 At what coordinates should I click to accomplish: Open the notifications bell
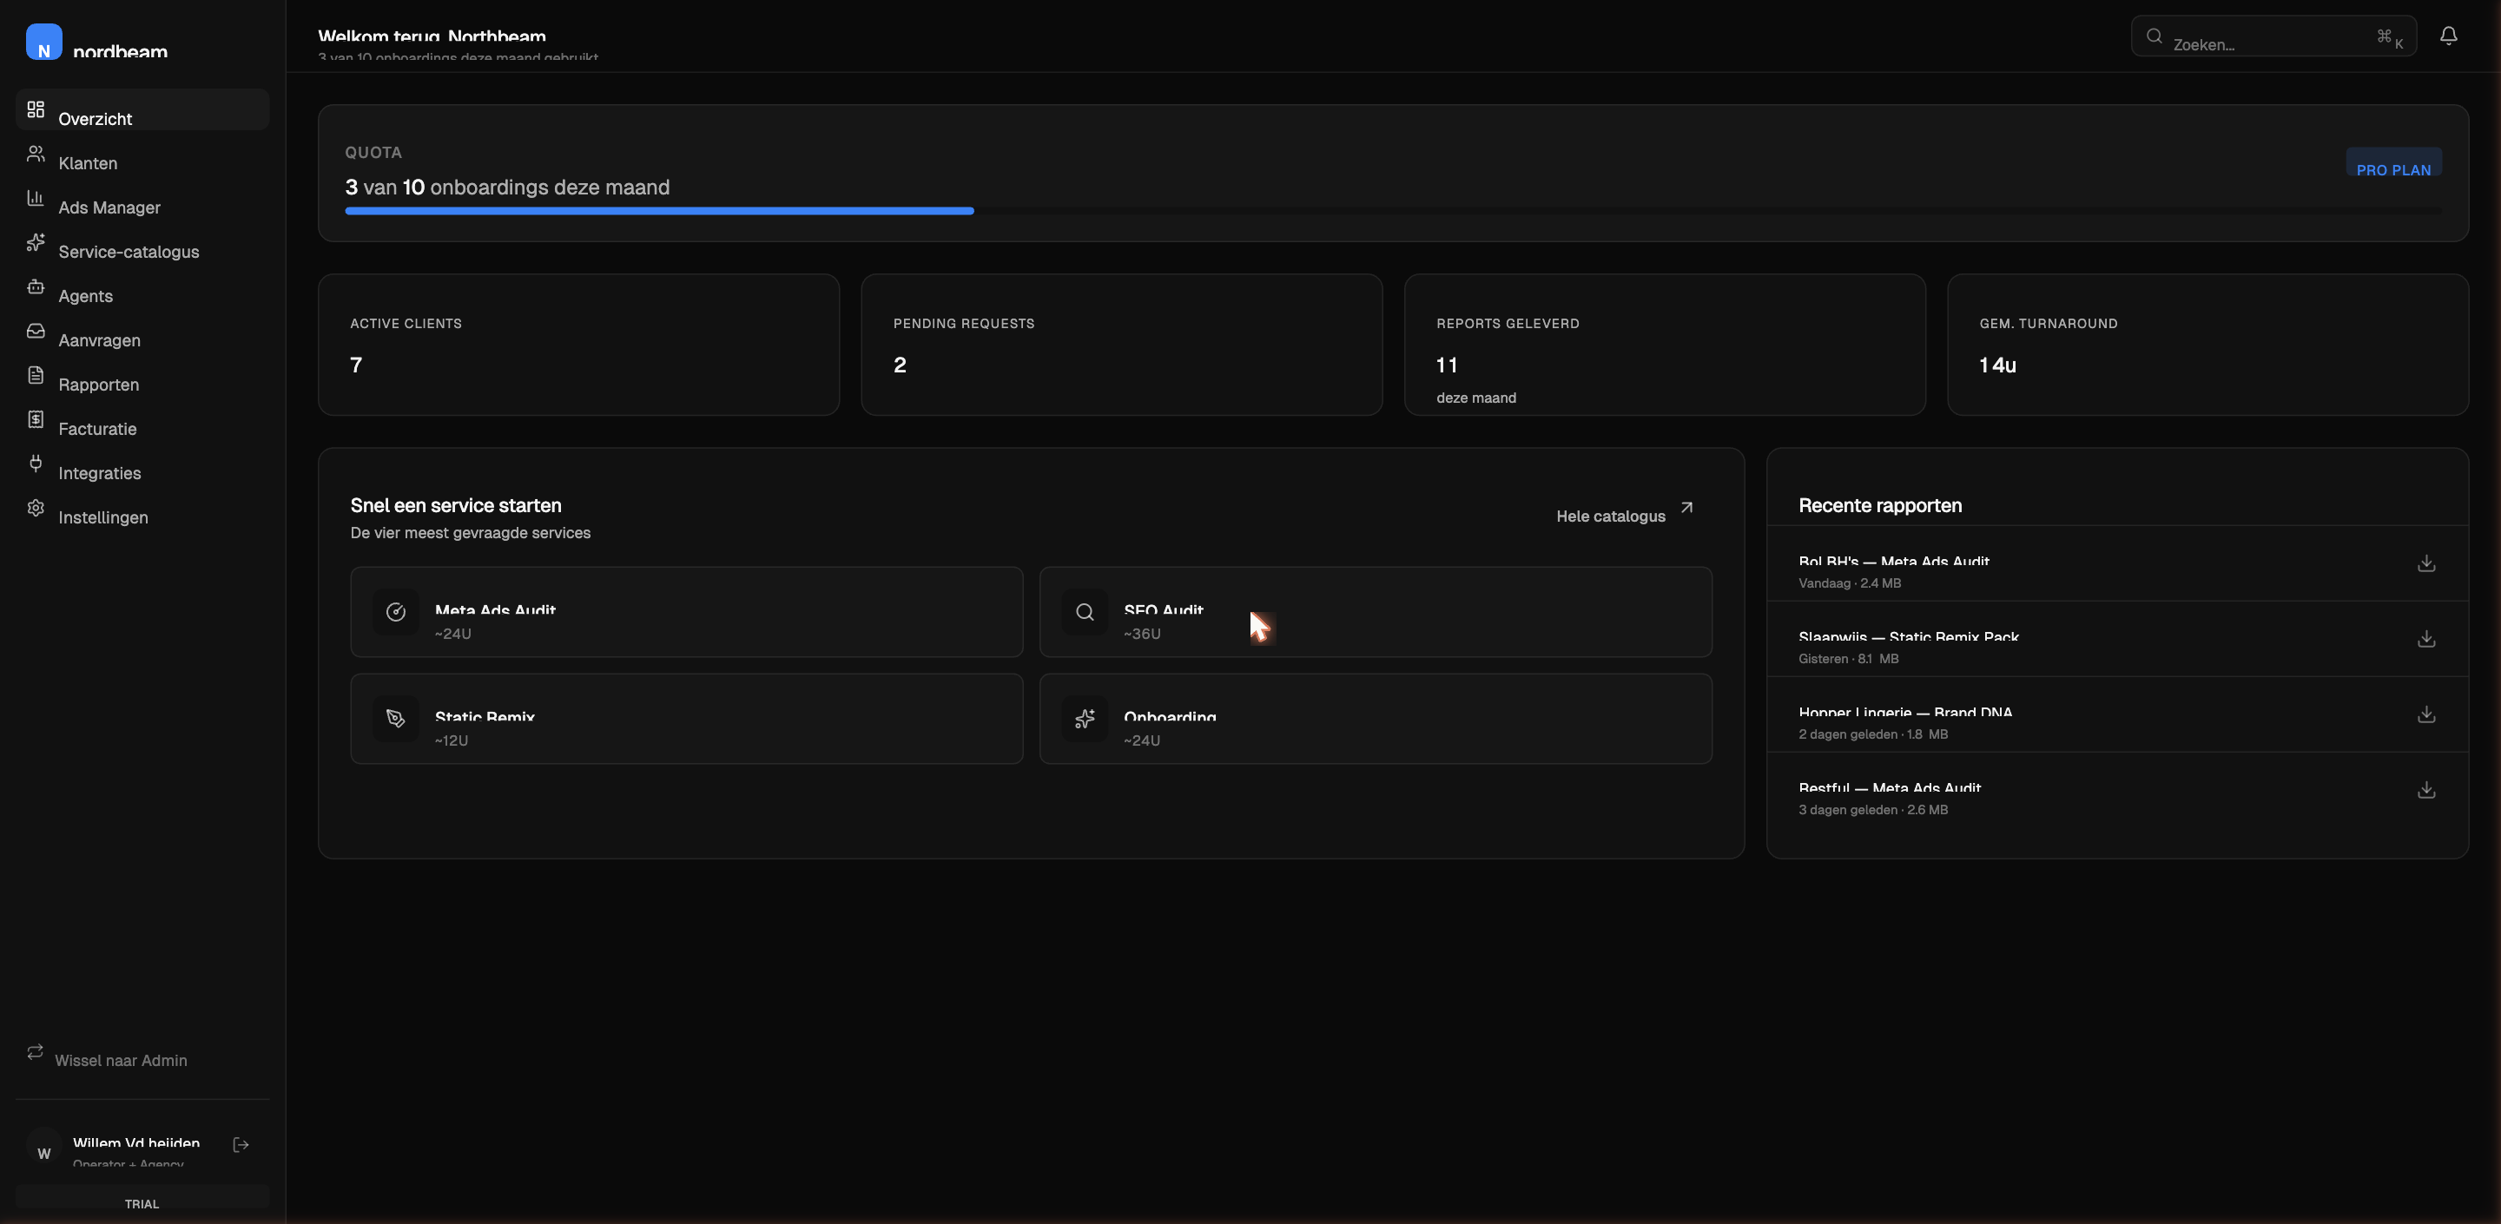pyautogui.click(x=2449, y=36)
